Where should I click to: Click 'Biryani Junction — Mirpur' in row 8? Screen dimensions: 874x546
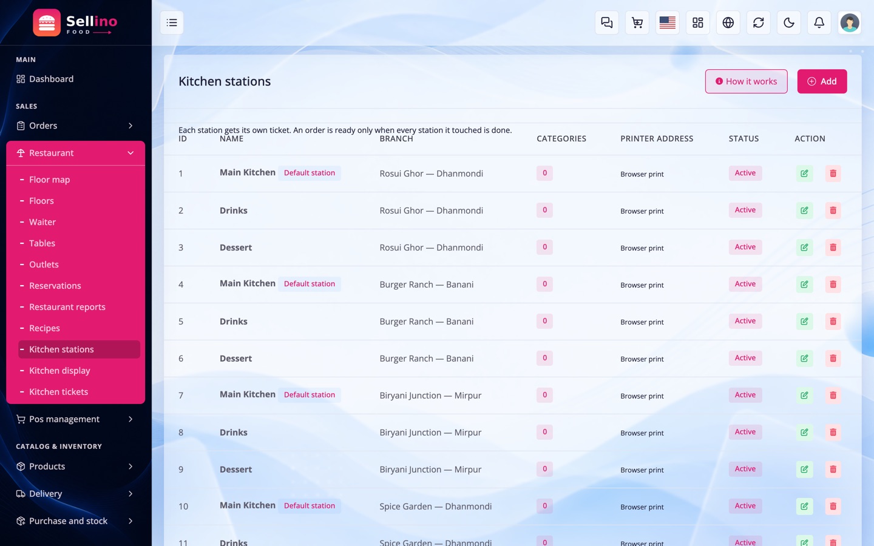[x=430, y=433]
